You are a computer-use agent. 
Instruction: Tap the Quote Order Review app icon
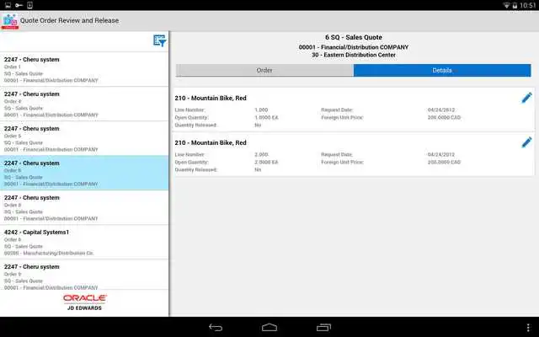coord(10,21)
